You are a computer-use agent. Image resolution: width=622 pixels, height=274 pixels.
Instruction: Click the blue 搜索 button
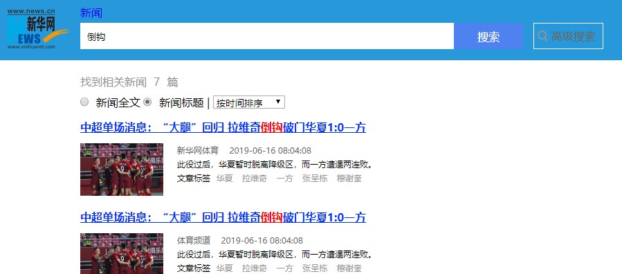(x=488, y=36)
